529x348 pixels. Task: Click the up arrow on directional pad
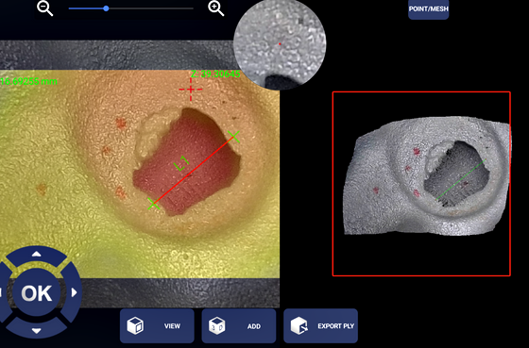coord(37,254)
